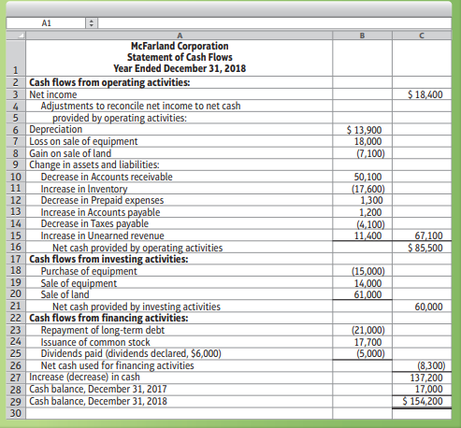Image resolution: width=461 pixels, height=428 pixels.
Task: Select row 16 header
Action: [16, 248]
